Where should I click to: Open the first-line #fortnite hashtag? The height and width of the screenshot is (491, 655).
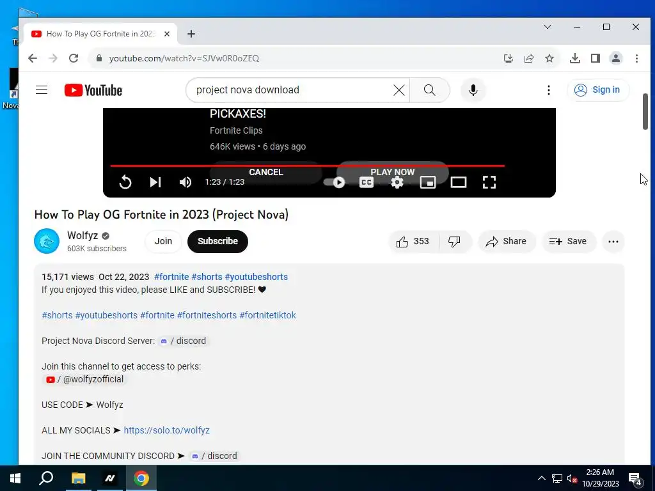point(171,277)
